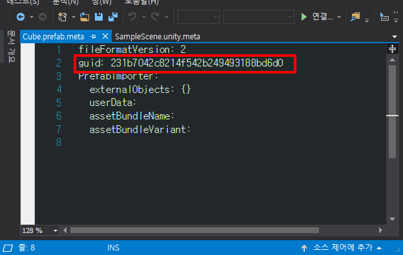
Task: Click the 줄: 8 line indicator in status bar
Action: point(26,248)
